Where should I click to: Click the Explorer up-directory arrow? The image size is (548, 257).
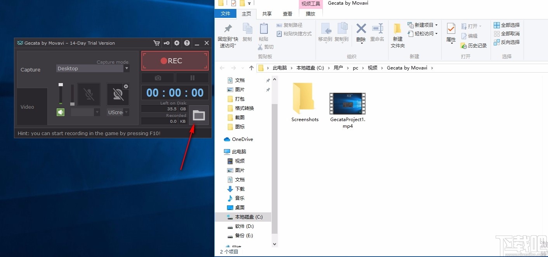[x=251, y=68]
